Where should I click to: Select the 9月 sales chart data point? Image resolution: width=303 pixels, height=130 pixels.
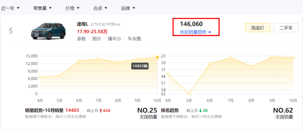138,59
